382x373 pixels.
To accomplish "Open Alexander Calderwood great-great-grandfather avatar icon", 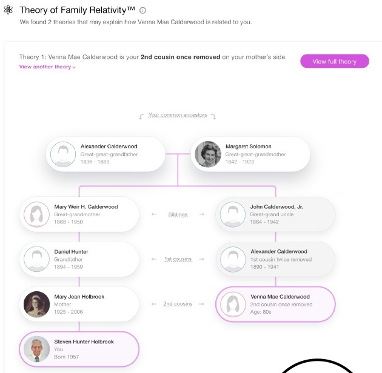I will pyautogui.click(x=63, y=154).
